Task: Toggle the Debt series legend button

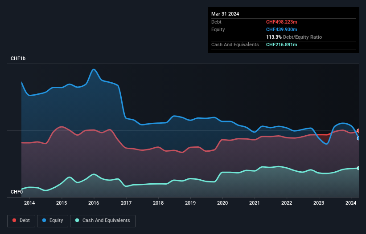Action: [x=21, y=221]
